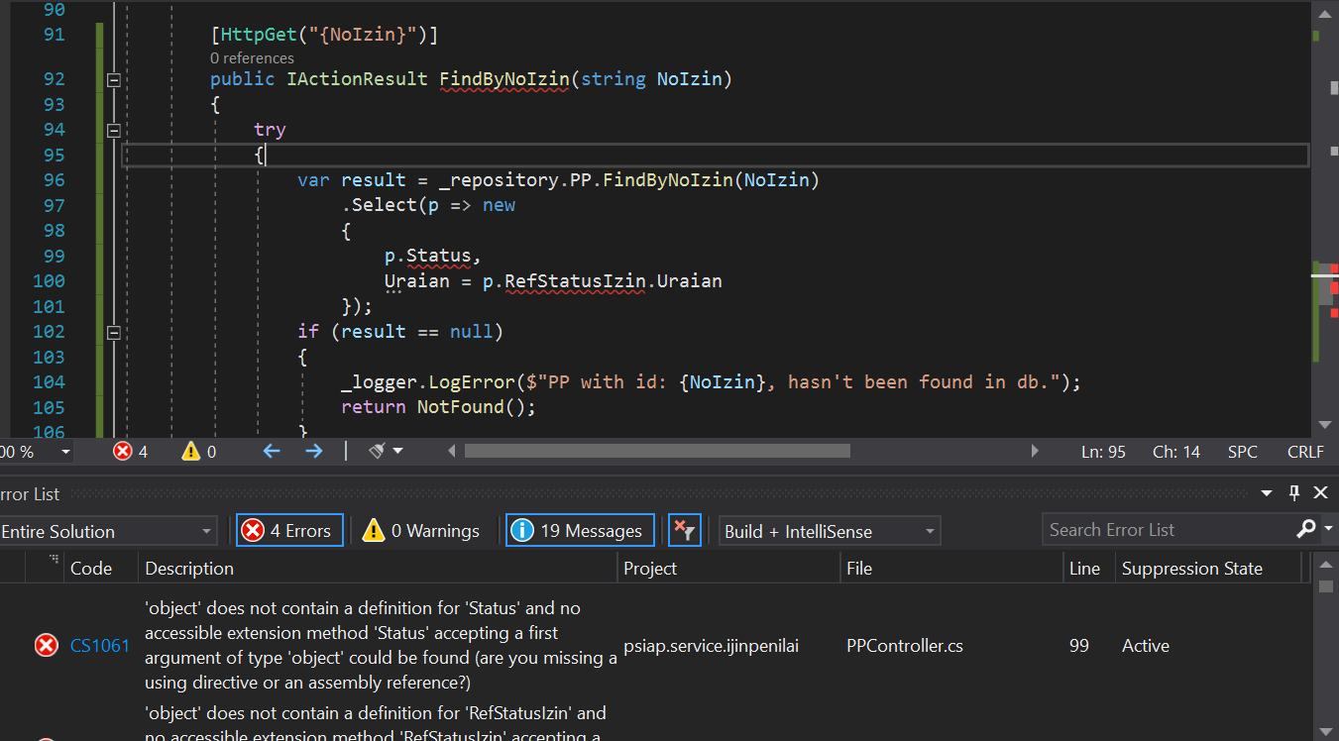The width and height of the screenshot is (1339, 741).
Task: Pin the Error List panel
Action: 1293,493
